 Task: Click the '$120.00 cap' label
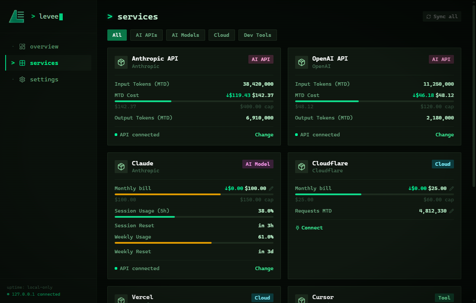437,106
